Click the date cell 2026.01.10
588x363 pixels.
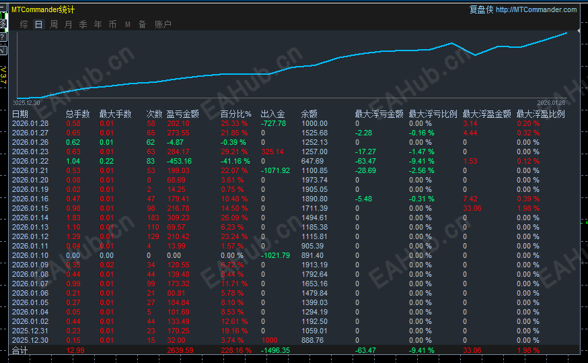tap(30, 255)
